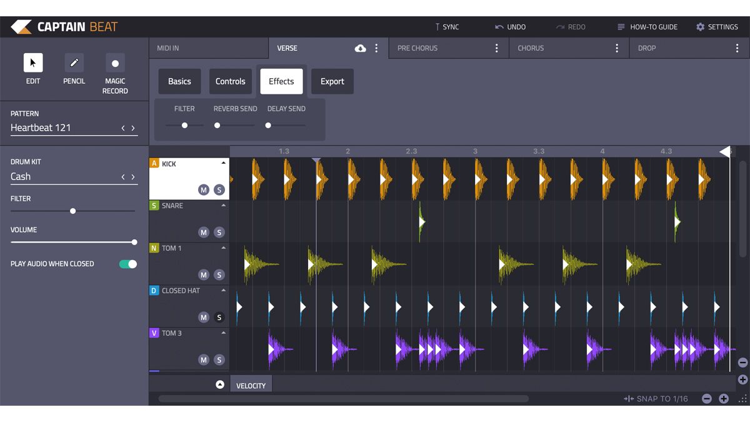Click the S badge on Snare track
The width and height of the screenshot is (750, 422).
(x=154, y=206)
